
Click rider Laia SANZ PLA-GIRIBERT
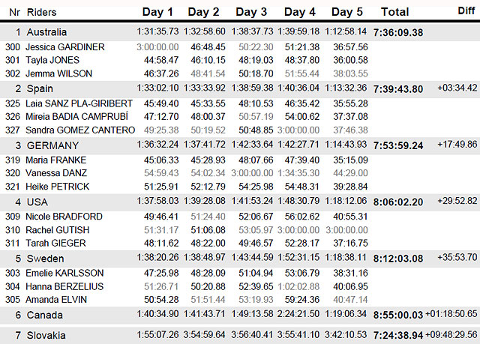coord(79,103)
